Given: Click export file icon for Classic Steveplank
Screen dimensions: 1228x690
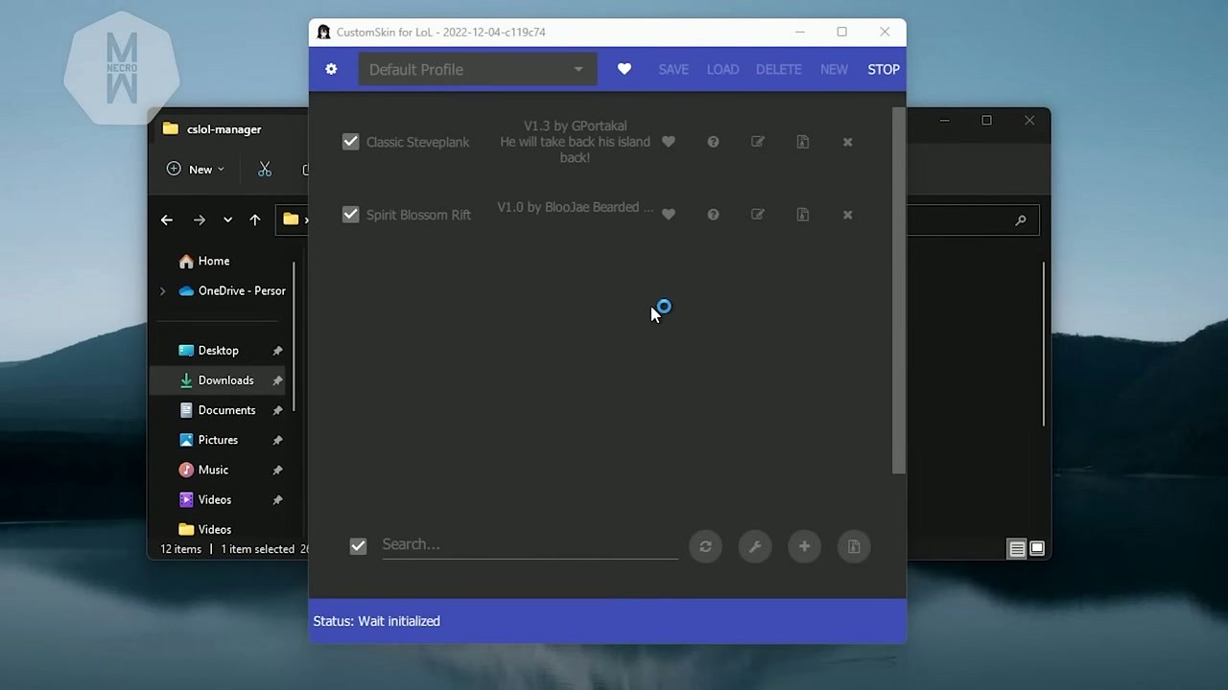Looking at the screenshot, I should [803, 142].
